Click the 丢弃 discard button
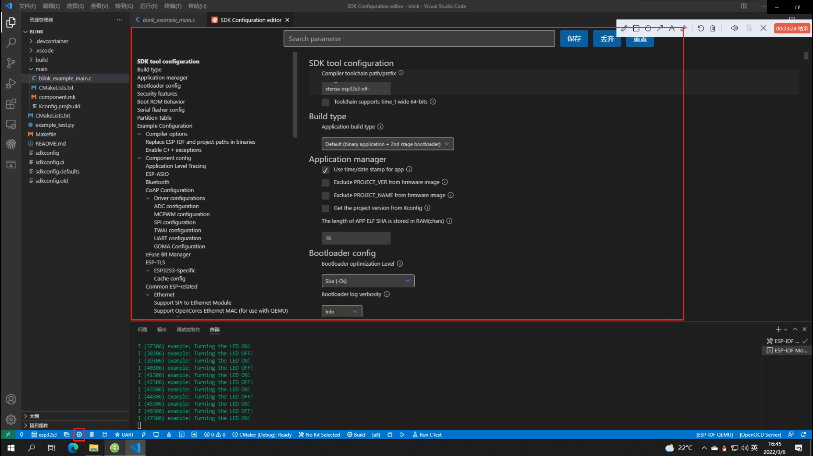 (607, 39)
